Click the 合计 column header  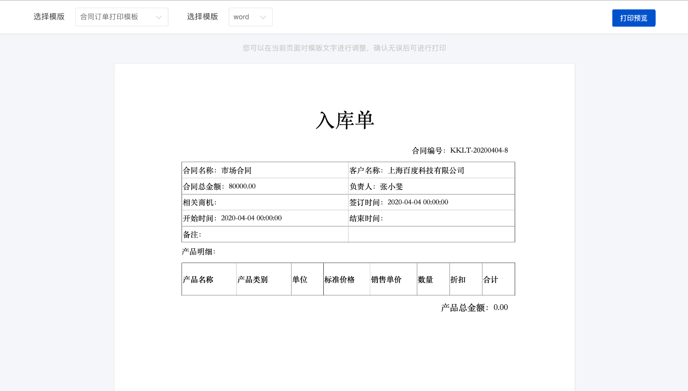(498, 279)
